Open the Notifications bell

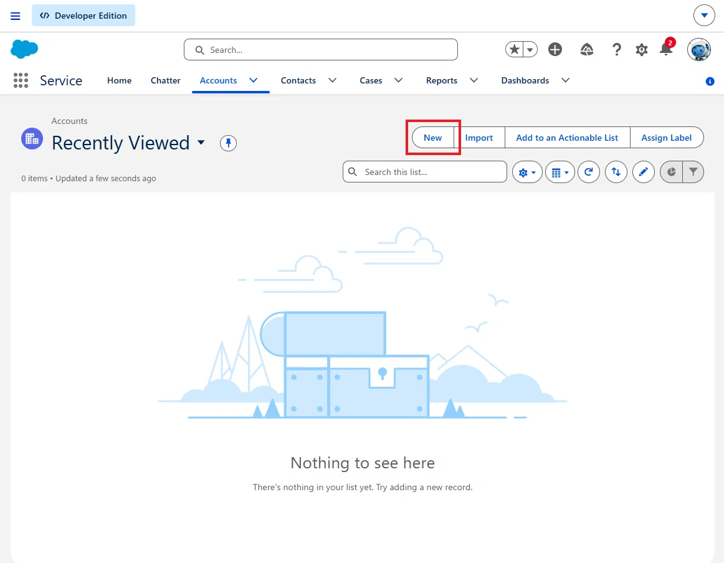click(x=666, y=49)
